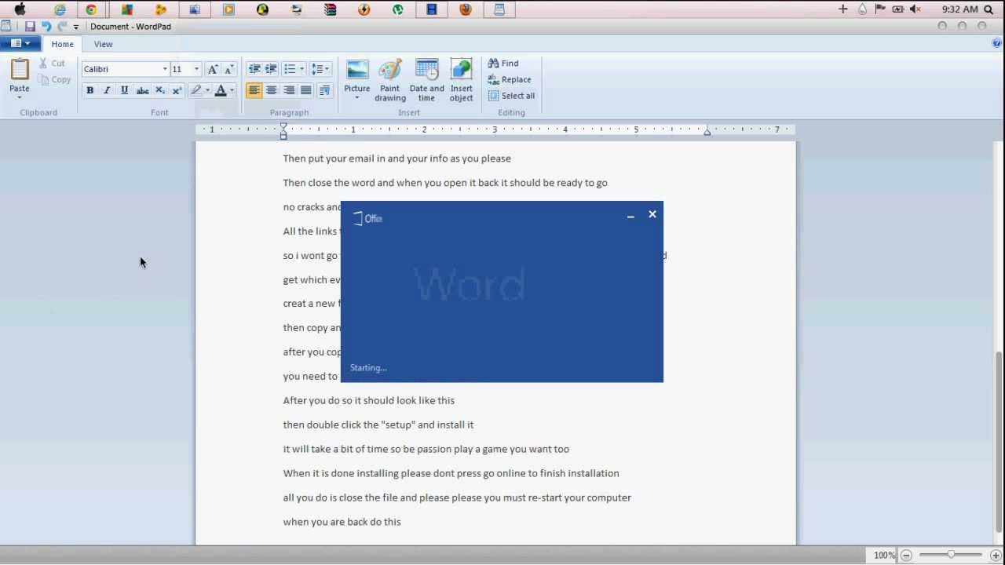1005x565 pixels.
Task: Align text left
Action: pos(254,91)
